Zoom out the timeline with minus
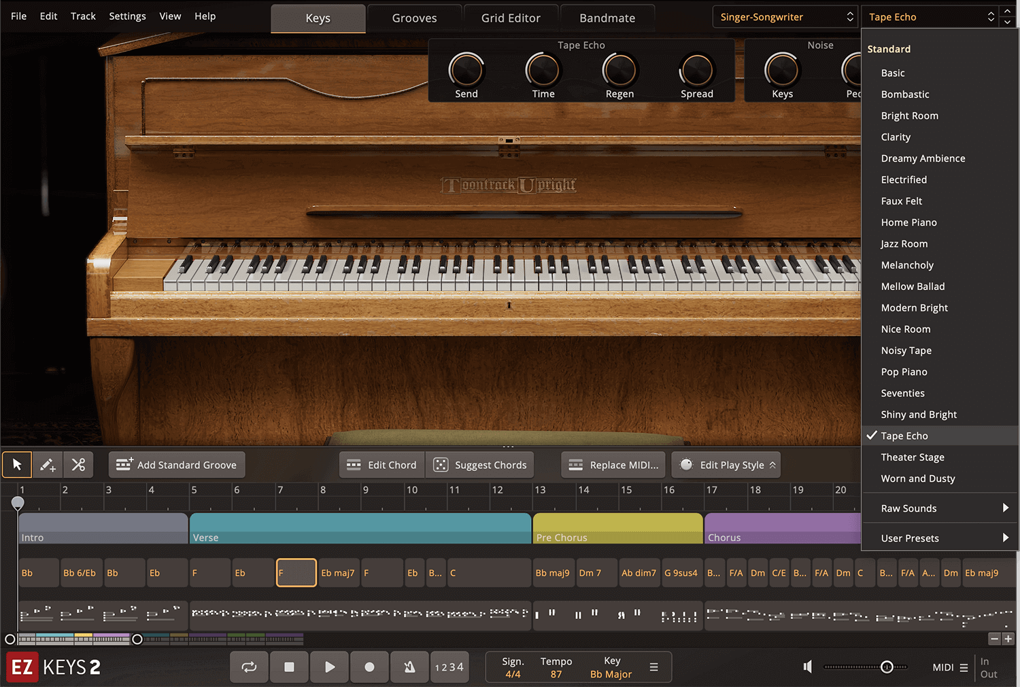The image size is (1020, 687). click(x=995, y=639)
